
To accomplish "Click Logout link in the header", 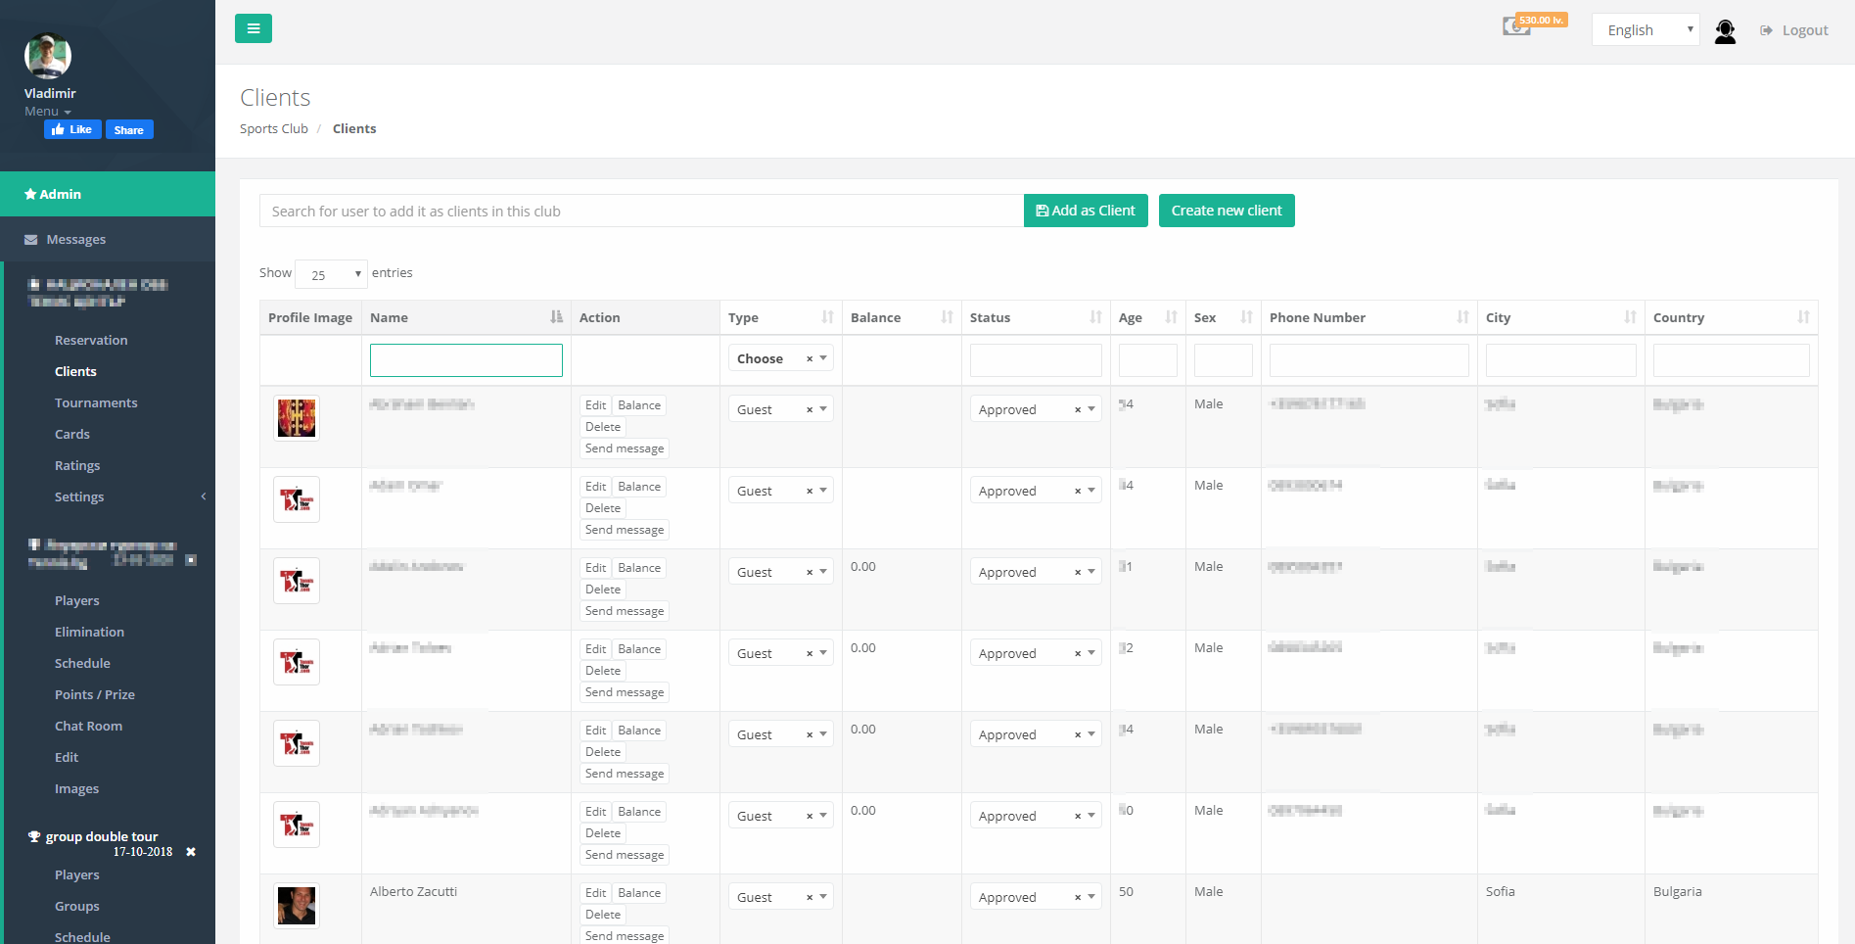I will coord(1794,30).
